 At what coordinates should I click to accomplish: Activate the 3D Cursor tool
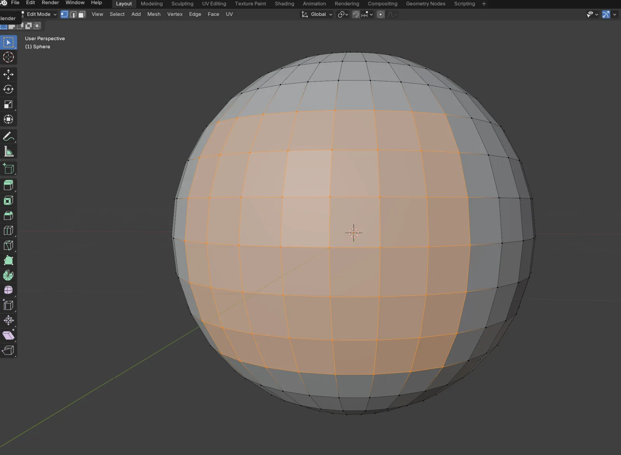[x=8, y=57]
